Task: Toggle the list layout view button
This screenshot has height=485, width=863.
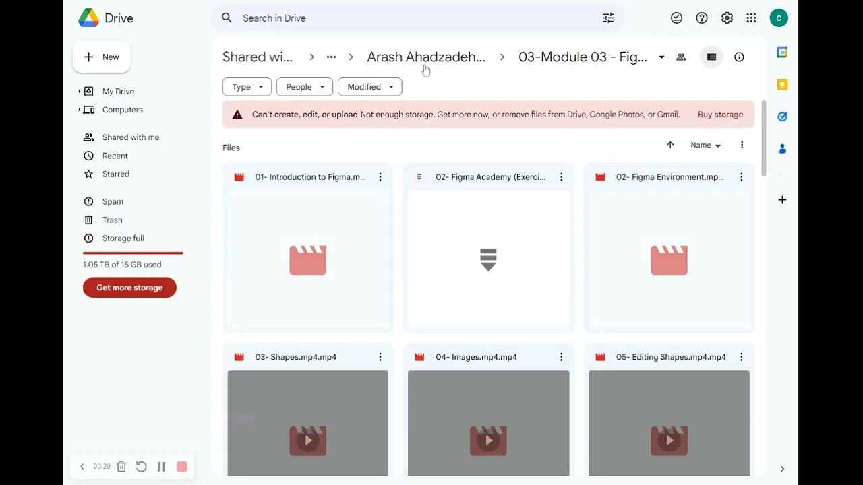Action: click(711, 57)
